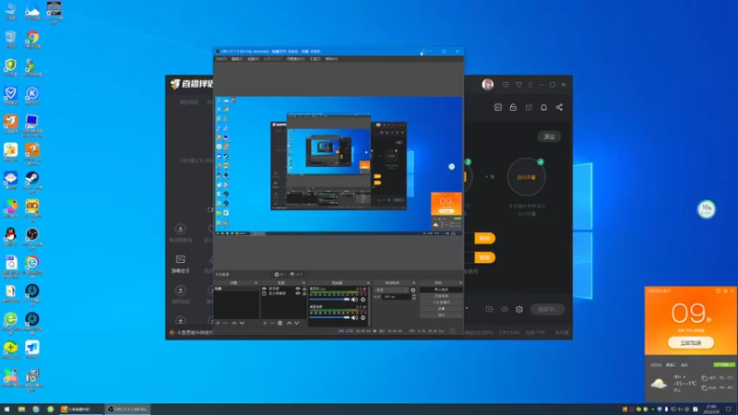Click the bell notification icon in companion toolbar
This screenshot has width=738, height=415.
click(x=543, y=107)
